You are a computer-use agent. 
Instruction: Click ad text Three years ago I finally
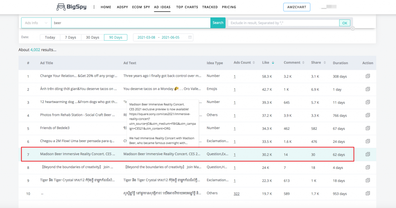pyautogui.click(x=162, y=76)
